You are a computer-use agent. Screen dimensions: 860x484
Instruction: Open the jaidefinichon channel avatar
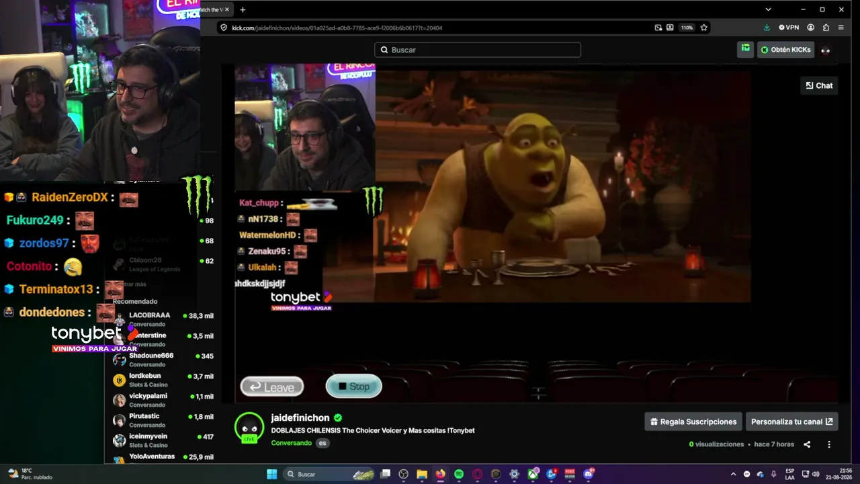point(249,428)
